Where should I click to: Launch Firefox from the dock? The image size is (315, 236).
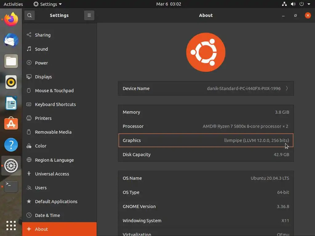coord(11,19)
